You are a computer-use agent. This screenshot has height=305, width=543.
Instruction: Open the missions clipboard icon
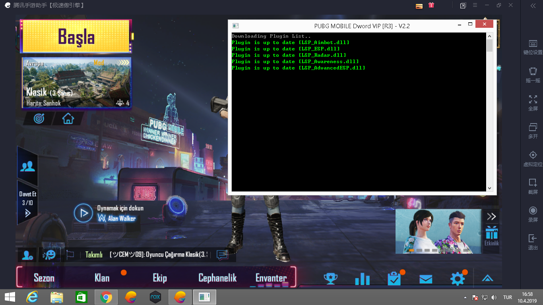click(x=394, y=278)
